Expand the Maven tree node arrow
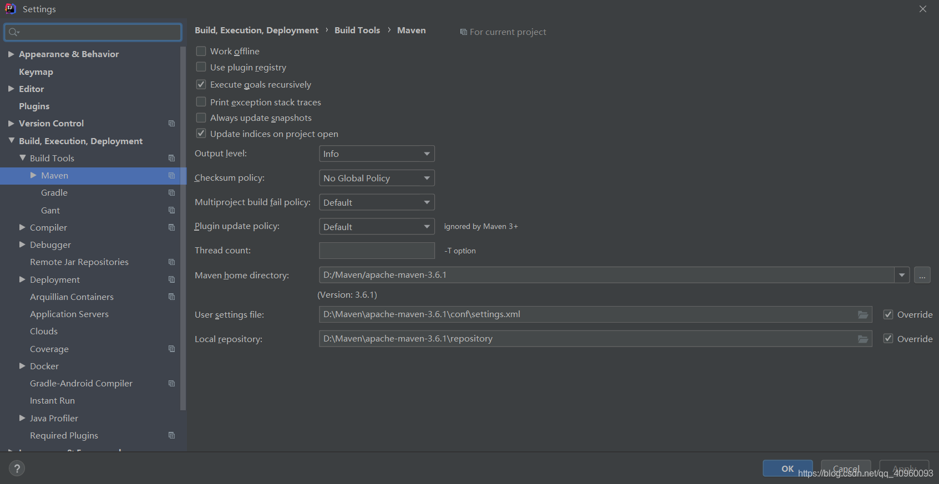 click(33, 176)
